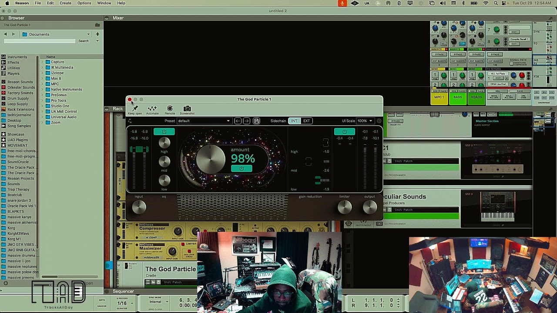This screenshot has height=313, width=557.
Task: Click Solo All Off button
Action: click(508, 97)
